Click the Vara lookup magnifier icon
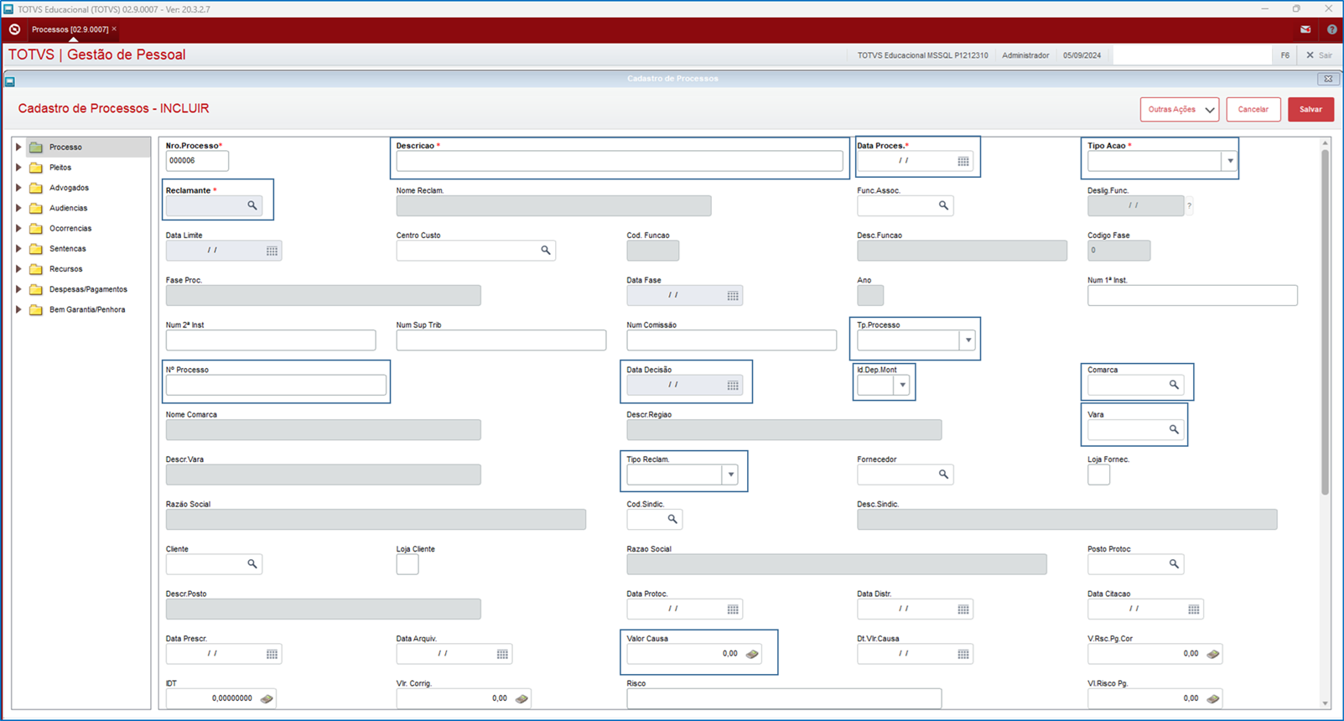Image resolution: width=1344 pixels, height=721 pixels. [x=1174, y=429]
